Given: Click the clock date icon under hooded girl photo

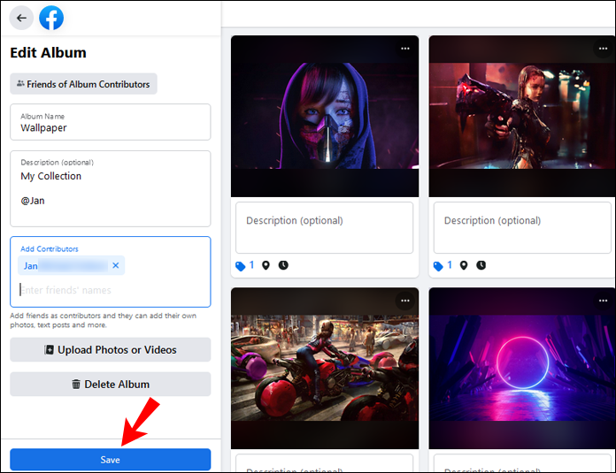Looking at the screenshot, I should tap(283, 265).
